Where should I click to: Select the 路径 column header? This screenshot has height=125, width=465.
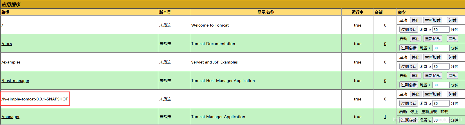point(5,12)
